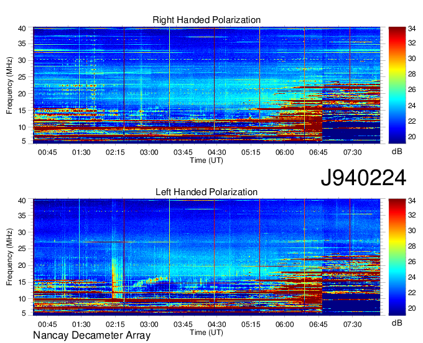Click the 06:45 time tick of right-handed plot
The height and width of the screenshot is (343, 423).
(318, 152)
